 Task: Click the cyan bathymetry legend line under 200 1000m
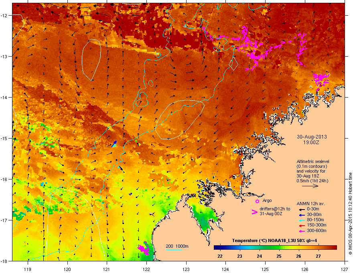click(x=174, y=250)
